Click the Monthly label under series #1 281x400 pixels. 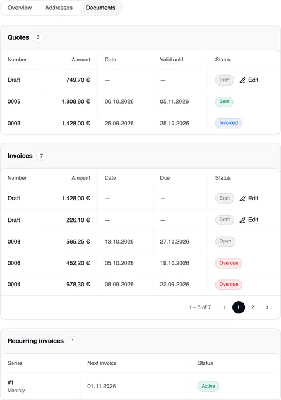(16, 391)
